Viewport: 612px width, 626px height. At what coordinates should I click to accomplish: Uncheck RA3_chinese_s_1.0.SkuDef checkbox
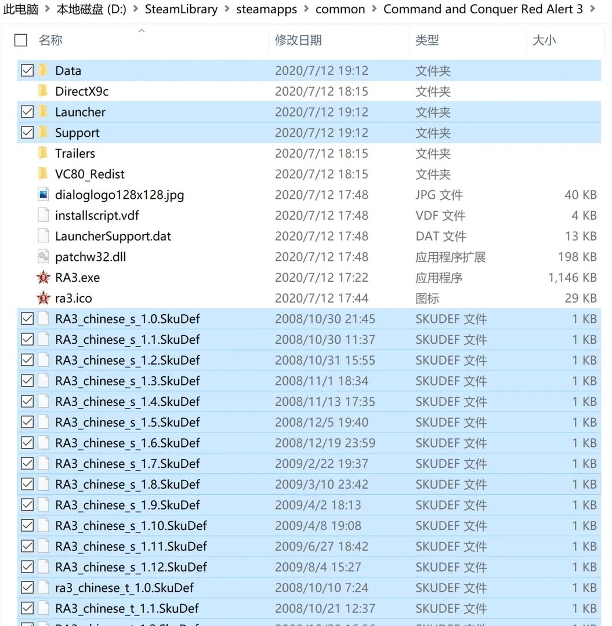coord(27,318)
